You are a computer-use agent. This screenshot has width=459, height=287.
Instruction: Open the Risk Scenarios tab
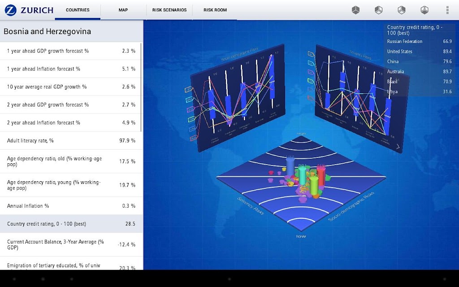[169, 10]
